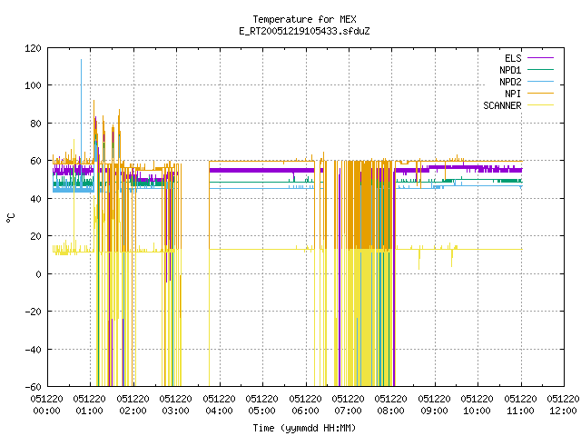The width and height of the screenshot is (581, 436).
Task: Click the y-axis value 100
Action: point(33,85)
